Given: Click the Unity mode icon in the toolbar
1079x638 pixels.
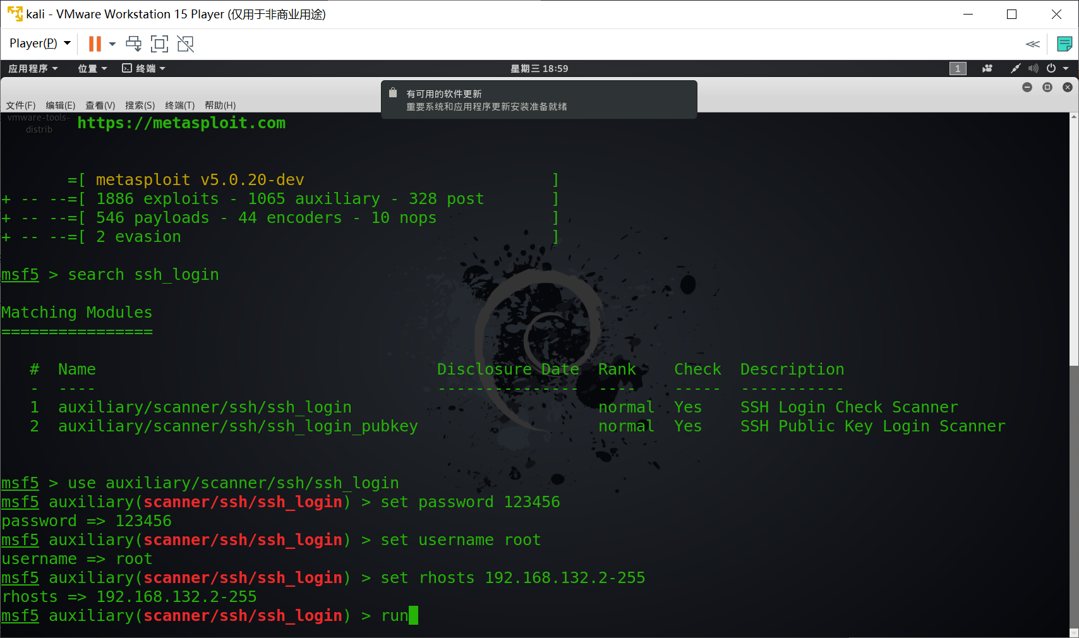Looking at the screenshot, I should pyautogui.click(x=185, y=44).
